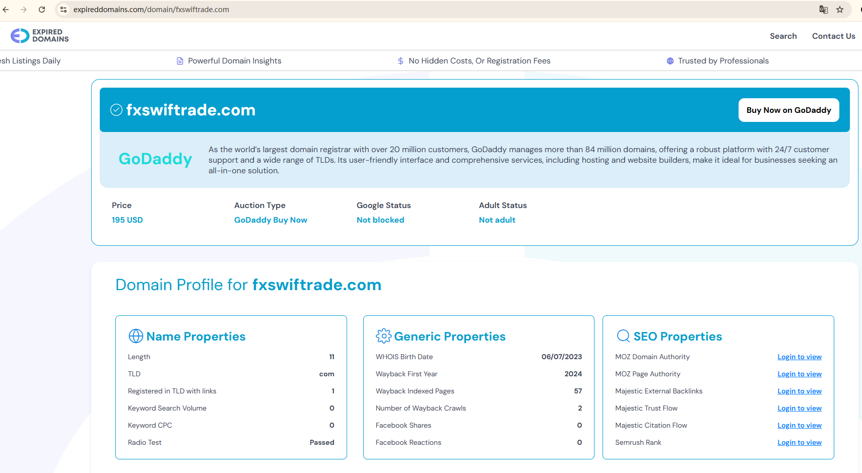The width and height of the screenshot is (862, 473).
Task: Click the globe icon for Name Properties
Action: click(x=136, y=336)
